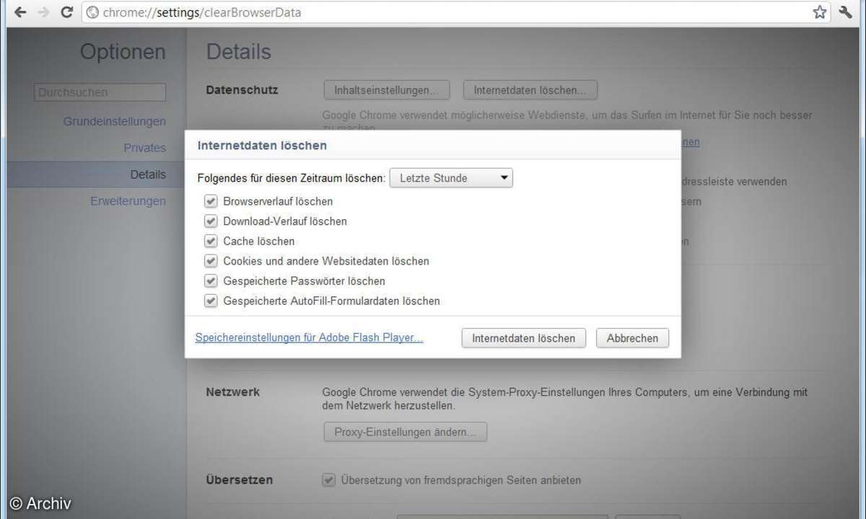
Task: Toggle Übersetzung von fremdsprachigen Seiten checkbox
Action: pos(328,479)
